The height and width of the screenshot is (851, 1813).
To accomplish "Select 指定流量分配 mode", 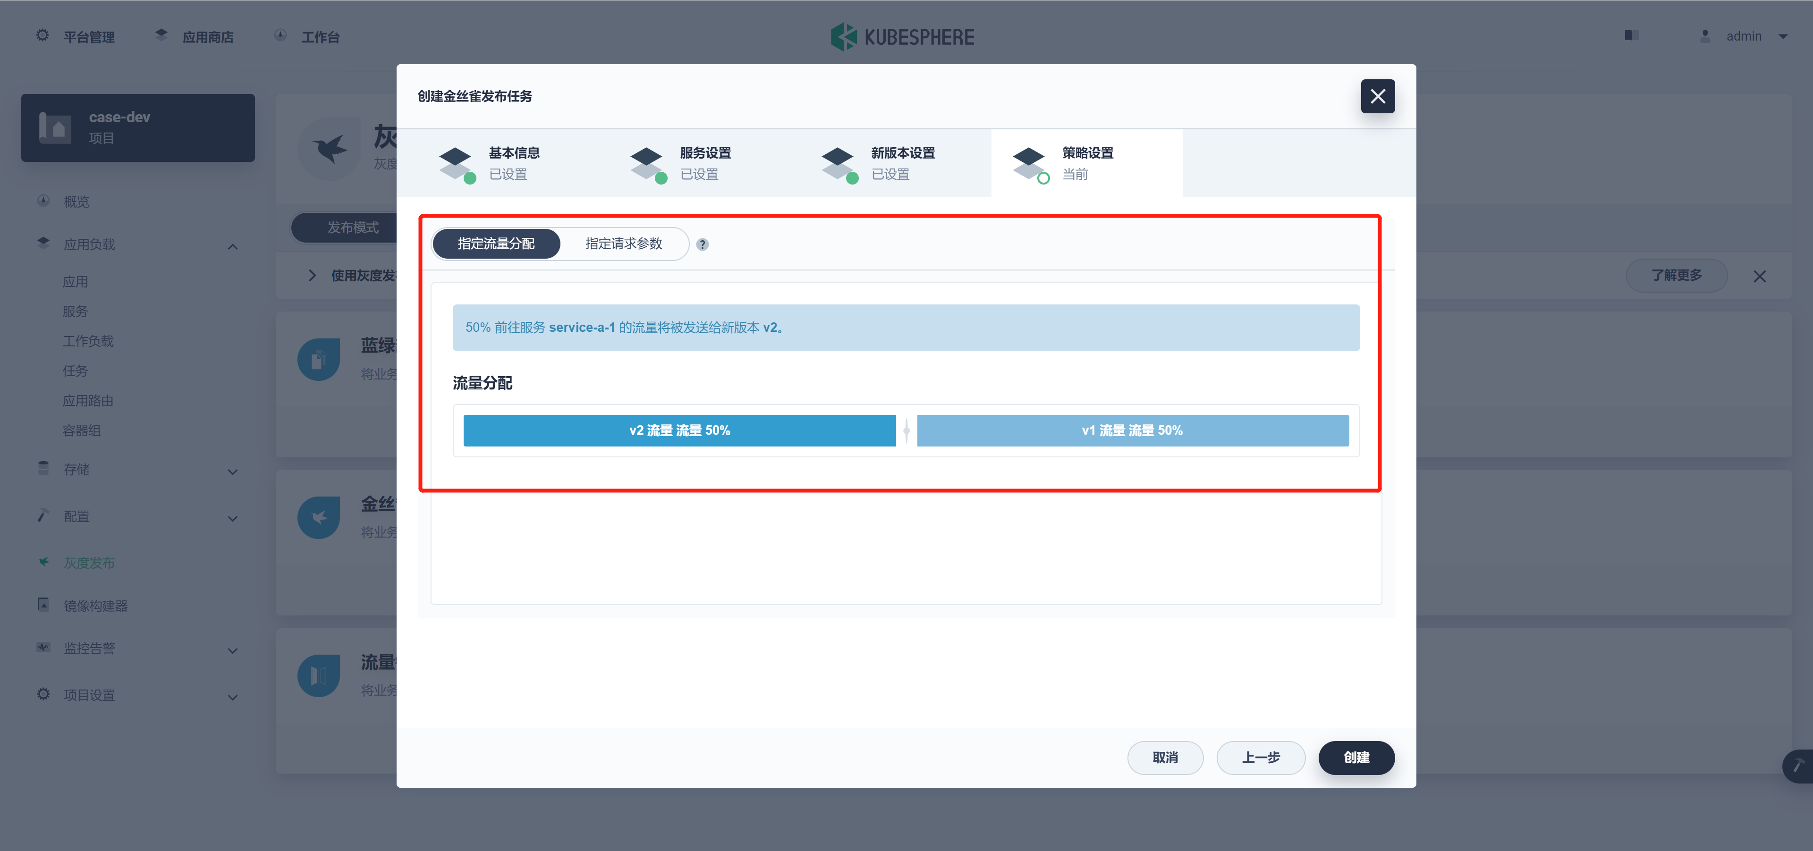I will [496, 244].
